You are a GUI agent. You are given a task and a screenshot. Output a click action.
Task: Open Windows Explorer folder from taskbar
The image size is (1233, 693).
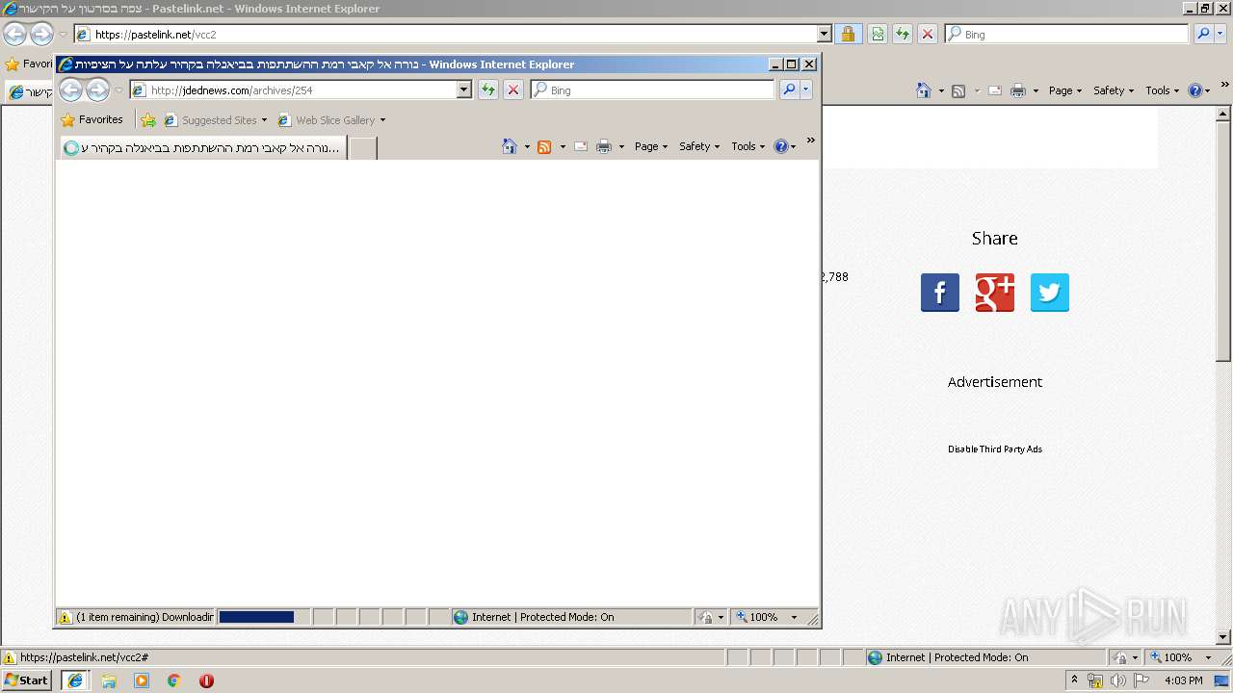pos(109,680)
